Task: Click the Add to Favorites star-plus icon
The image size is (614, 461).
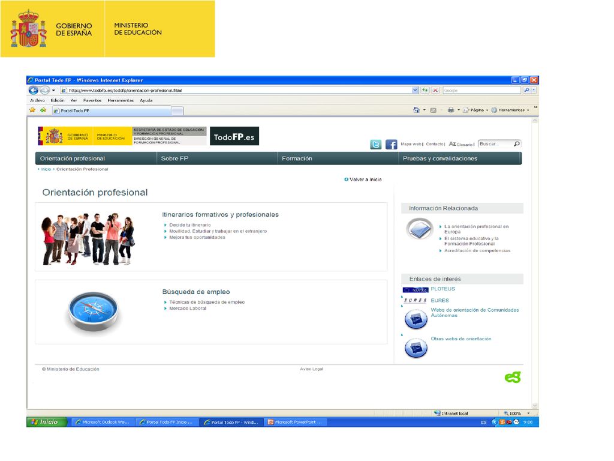Action: pos(43,110)
